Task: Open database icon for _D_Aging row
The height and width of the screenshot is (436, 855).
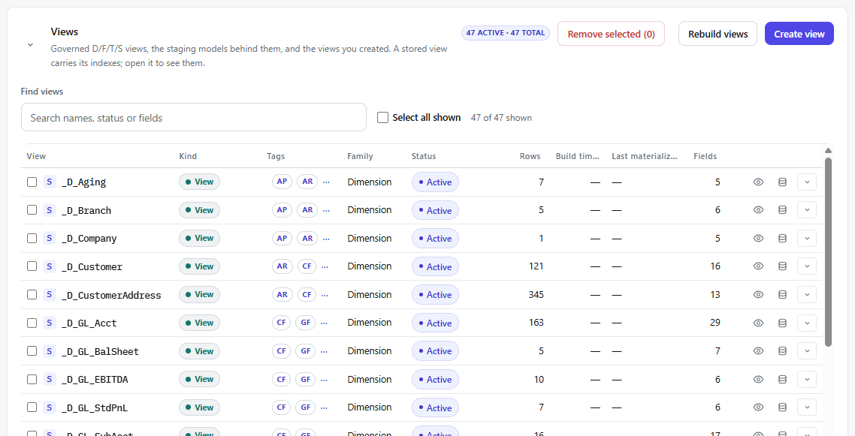Action: (x=782, y=182)
